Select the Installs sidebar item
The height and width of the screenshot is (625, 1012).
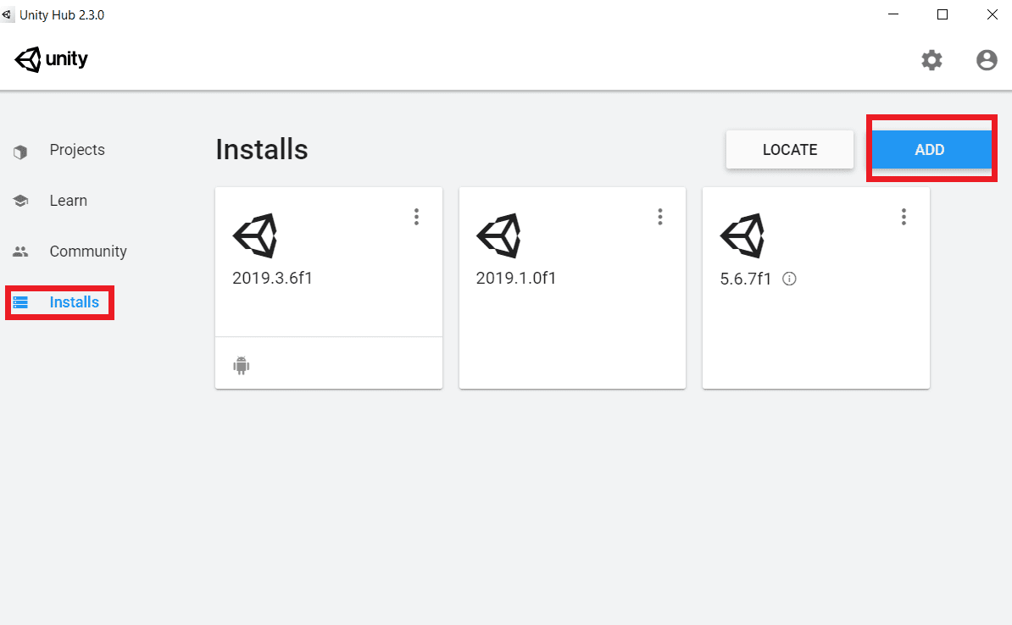coord(74,302)
